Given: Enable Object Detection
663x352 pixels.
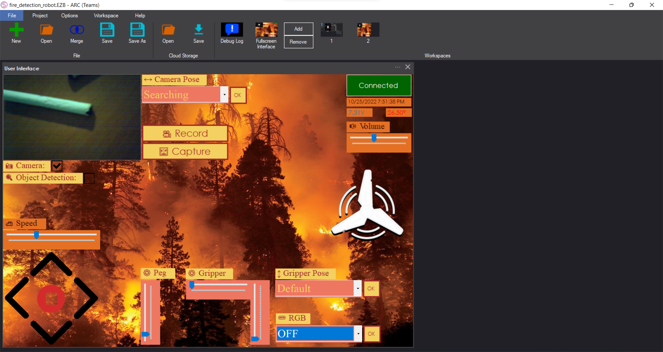Looking at the screenshot, I should [x=89, y=178].
